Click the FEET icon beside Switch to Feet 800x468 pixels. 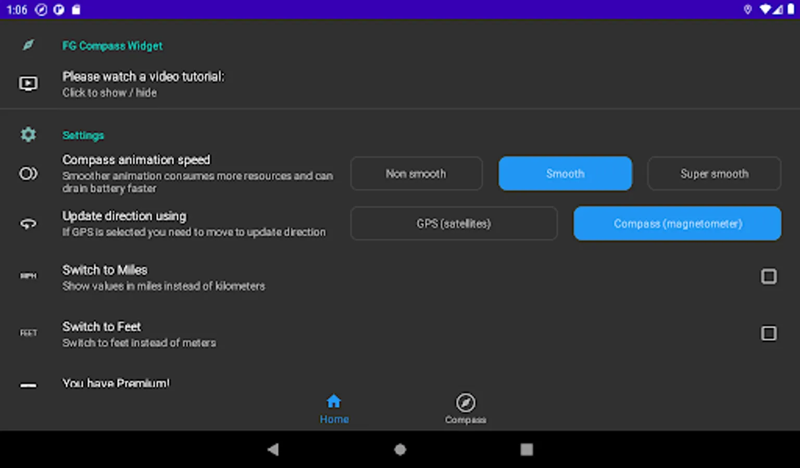click(x=29, y=333)
